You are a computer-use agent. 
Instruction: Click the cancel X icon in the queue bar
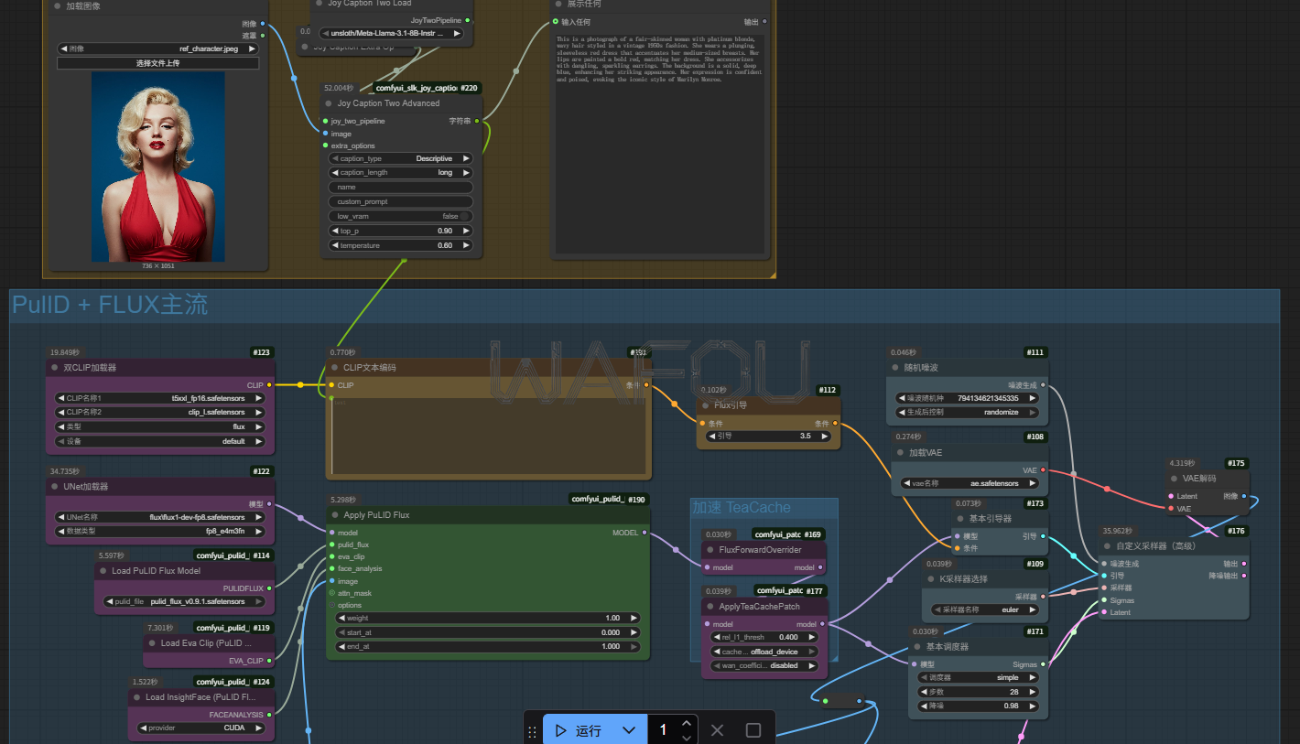[x=717, y=730]
